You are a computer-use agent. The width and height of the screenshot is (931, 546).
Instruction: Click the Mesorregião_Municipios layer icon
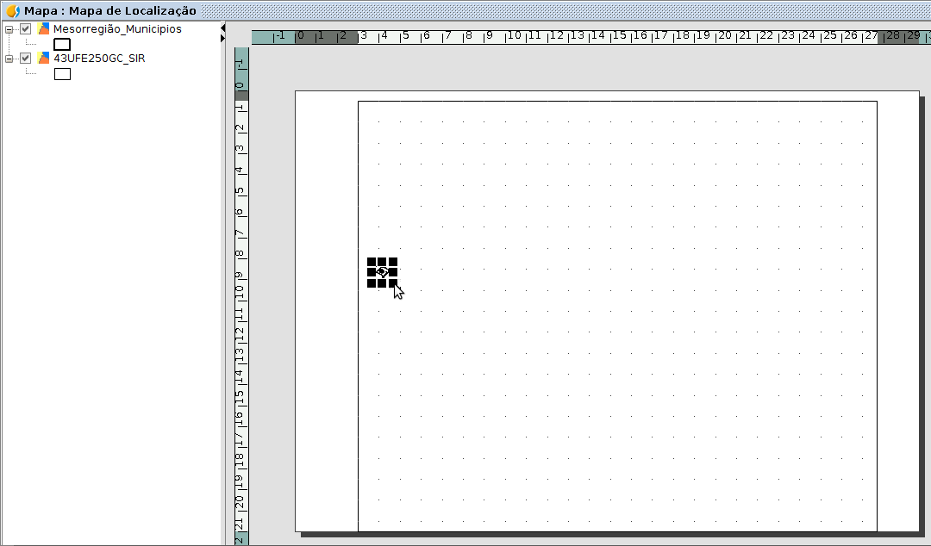44,29
